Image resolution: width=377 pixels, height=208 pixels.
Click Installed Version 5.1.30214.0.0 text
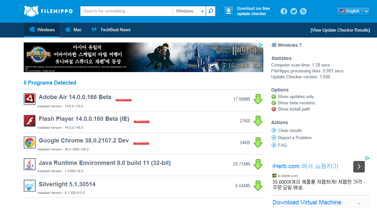click(61, 193)
